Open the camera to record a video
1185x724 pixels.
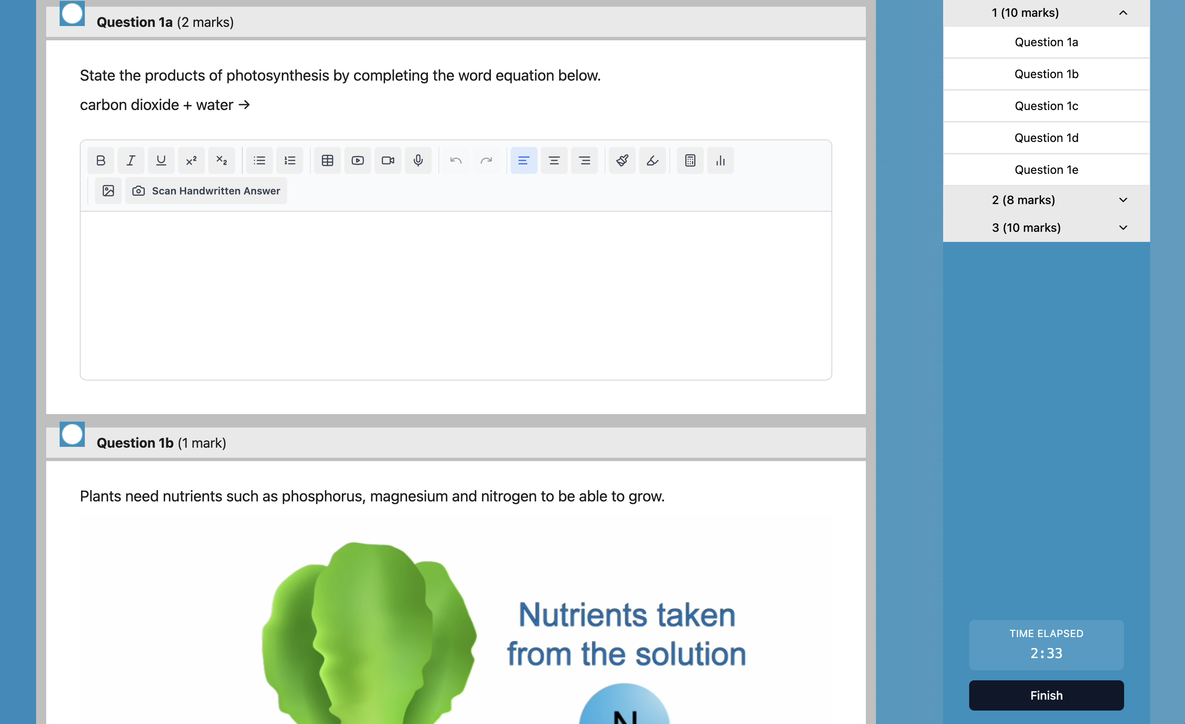coord(388,160)
